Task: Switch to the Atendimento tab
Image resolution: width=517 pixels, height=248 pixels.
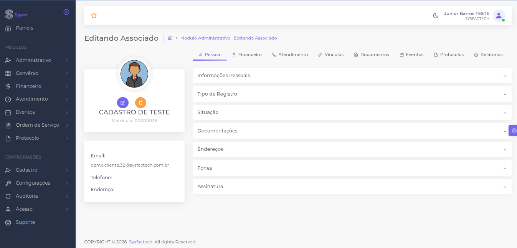Action: (x=290, y=55)
